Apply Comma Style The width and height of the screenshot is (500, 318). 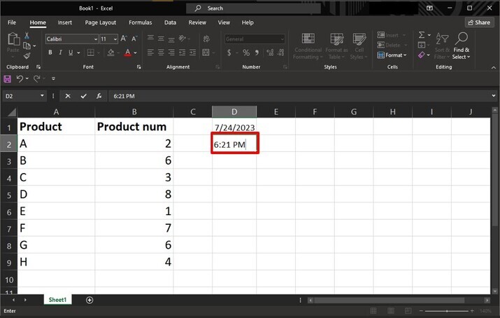257,53
